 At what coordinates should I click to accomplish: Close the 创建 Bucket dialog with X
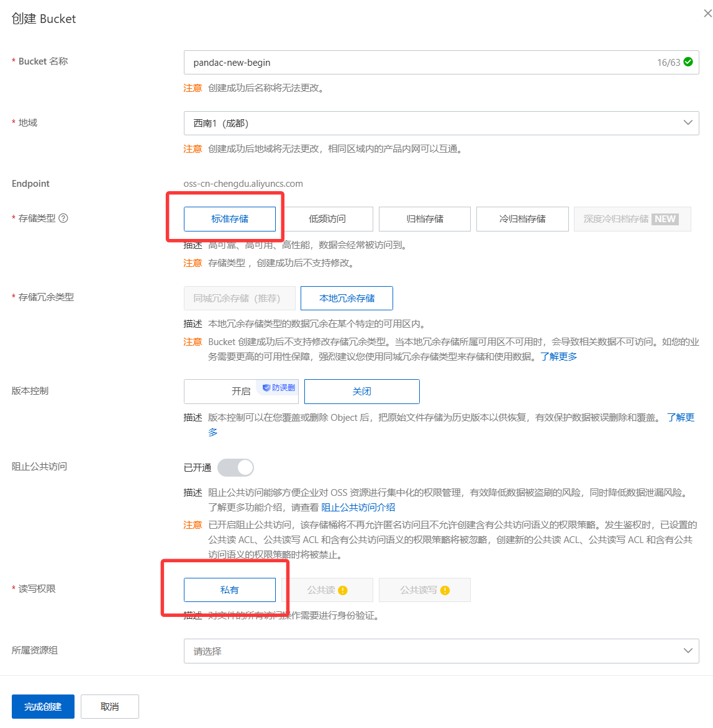(x=707, y=14)
